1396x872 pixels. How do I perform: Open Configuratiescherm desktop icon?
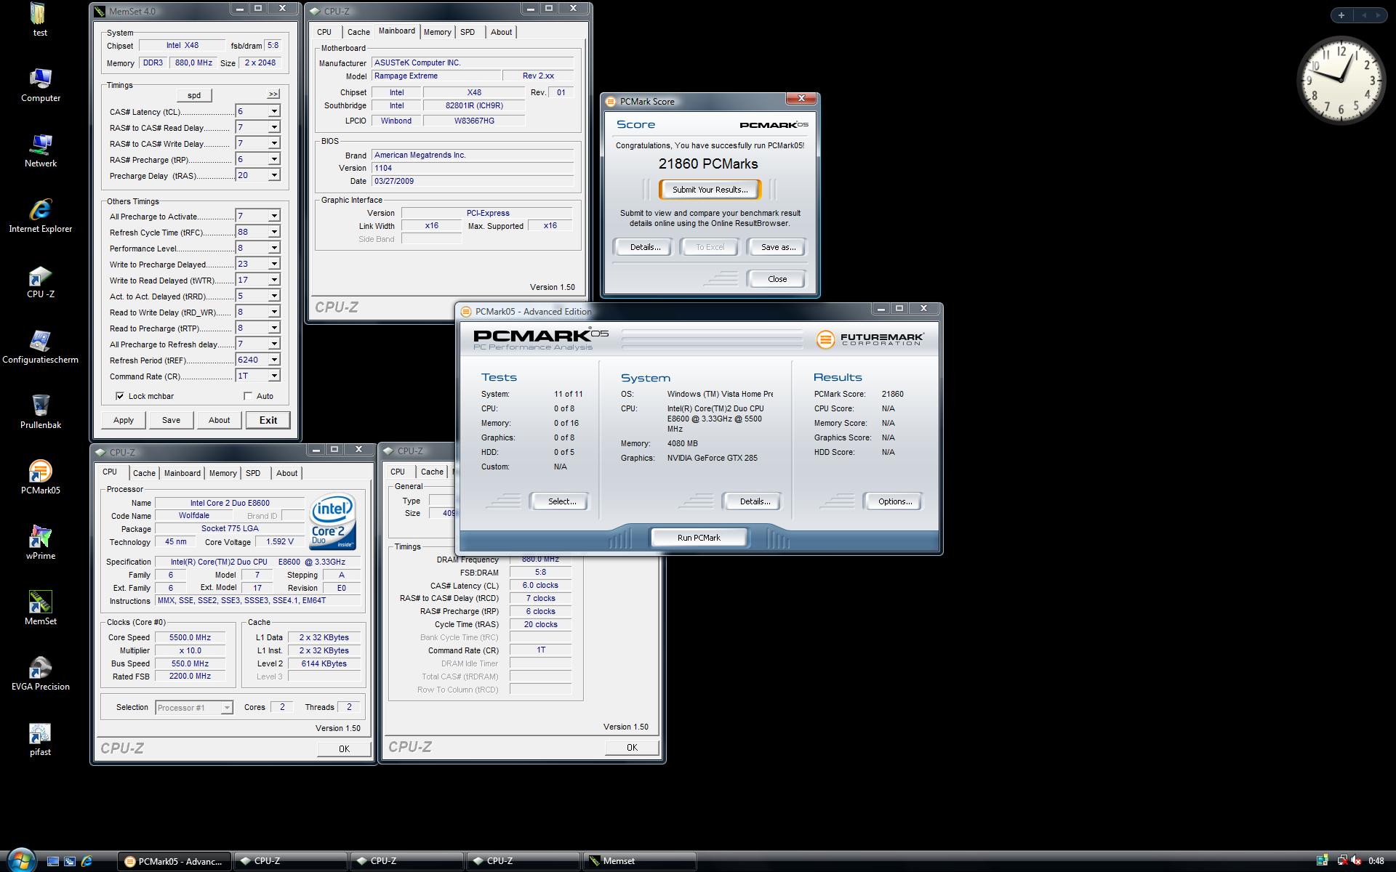[x=40, y=347]
